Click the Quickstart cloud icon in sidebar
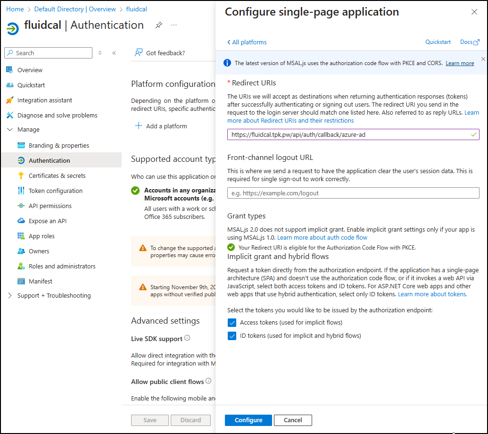The height and width of the screenshot is (434, 488). point(9,85)
